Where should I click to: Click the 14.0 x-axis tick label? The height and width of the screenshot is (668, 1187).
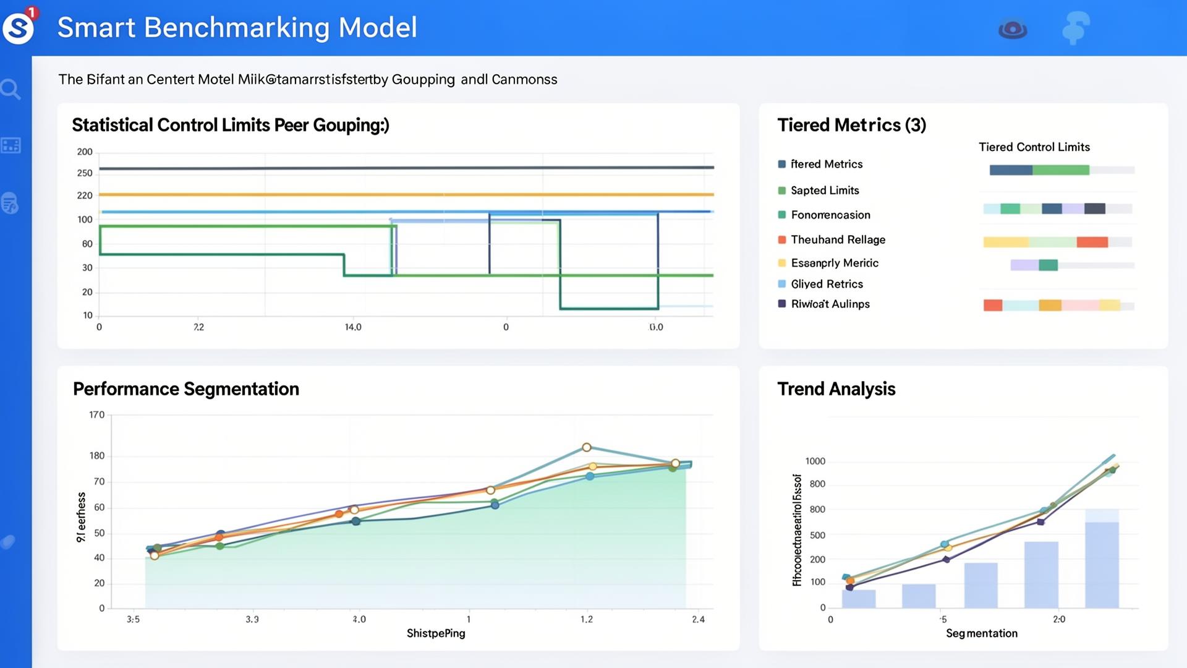click(353, 327)
